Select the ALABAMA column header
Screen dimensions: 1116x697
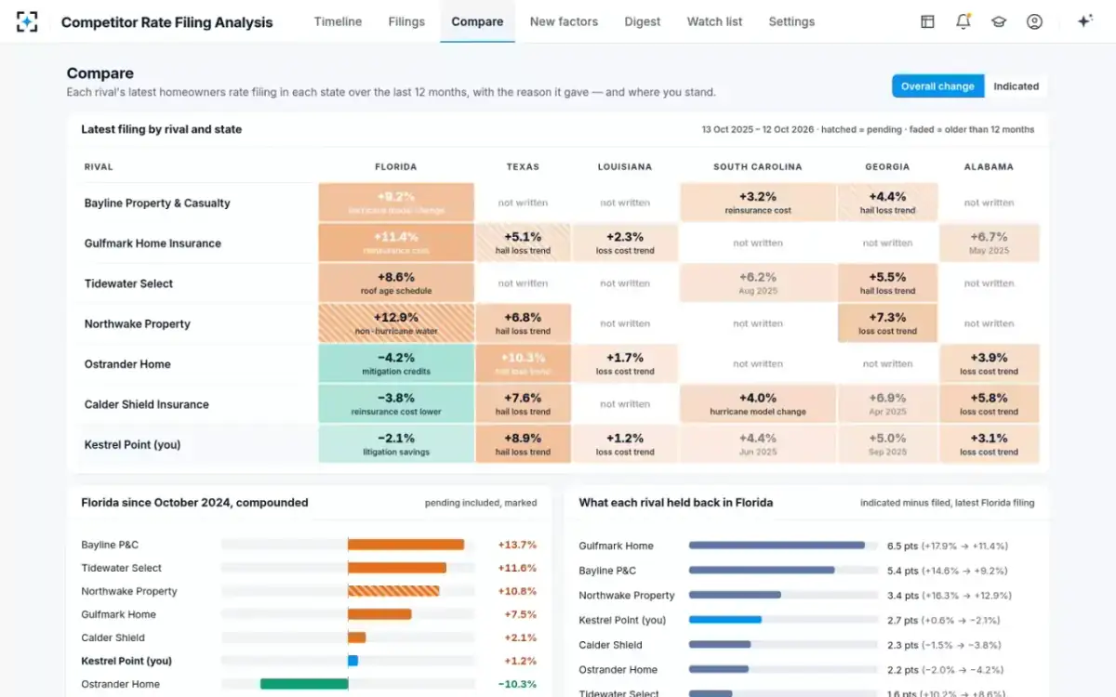point(989,167)
